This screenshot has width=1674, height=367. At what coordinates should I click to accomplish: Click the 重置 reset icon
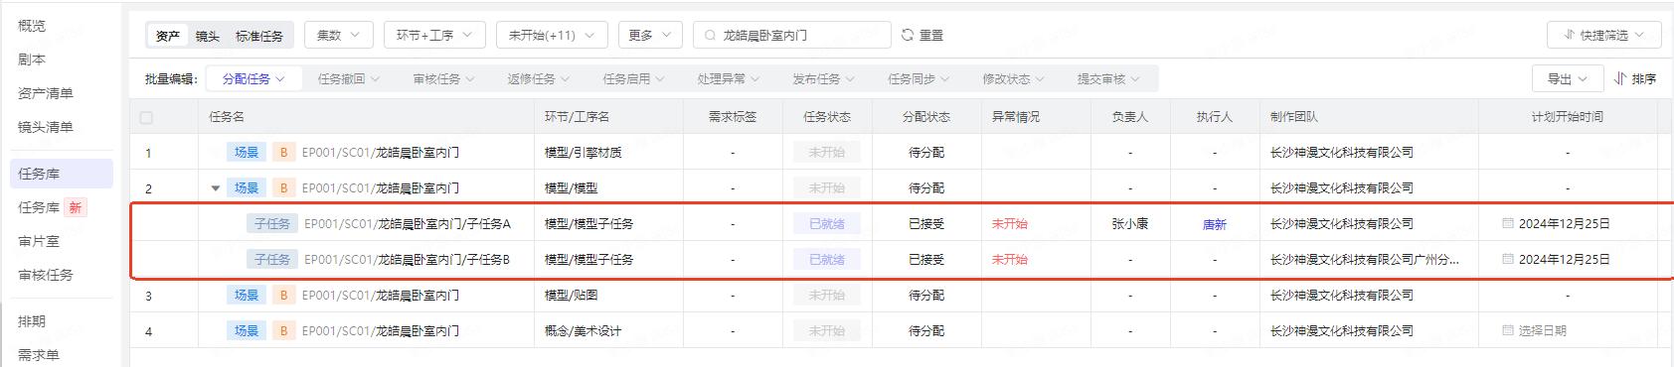tap(908, 35)
